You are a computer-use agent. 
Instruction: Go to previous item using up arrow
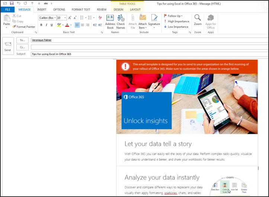point(32,3)
